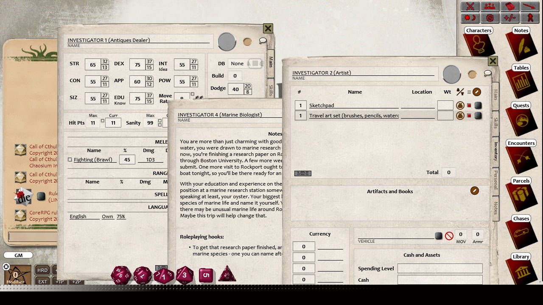This screenshot has width=543, height=305.
Task: Click the +2P bonus dice button
Action: (x=76, y=281)
